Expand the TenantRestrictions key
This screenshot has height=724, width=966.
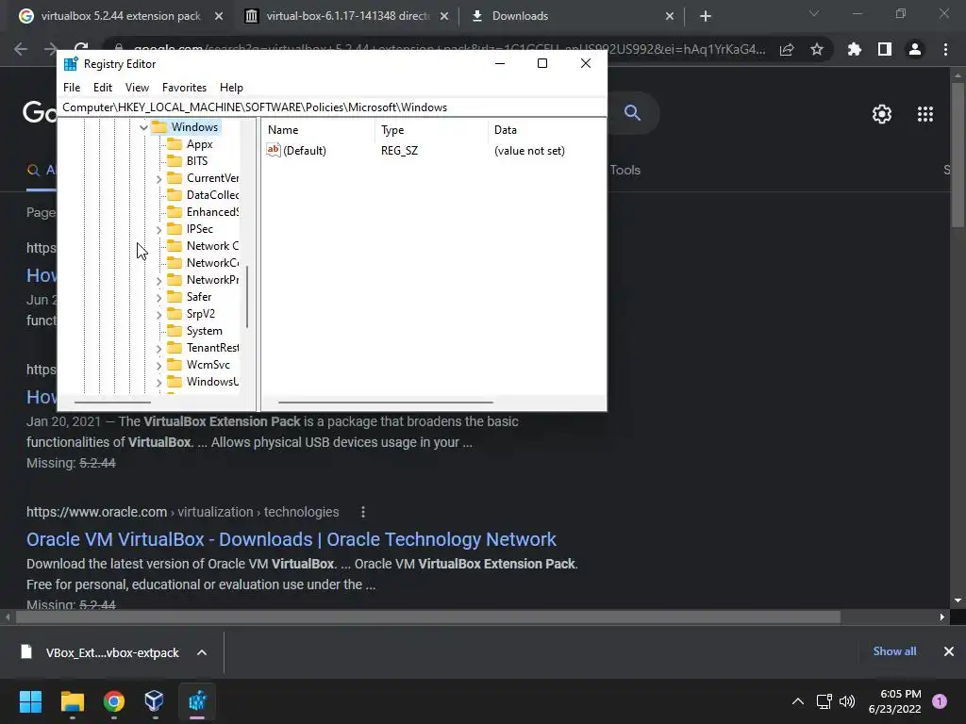(x=158, y=349)
